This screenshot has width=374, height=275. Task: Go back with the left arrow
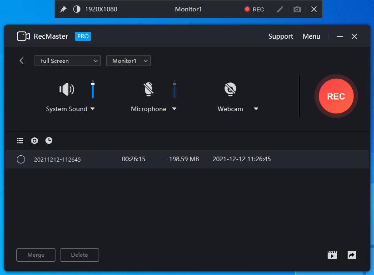21,61
